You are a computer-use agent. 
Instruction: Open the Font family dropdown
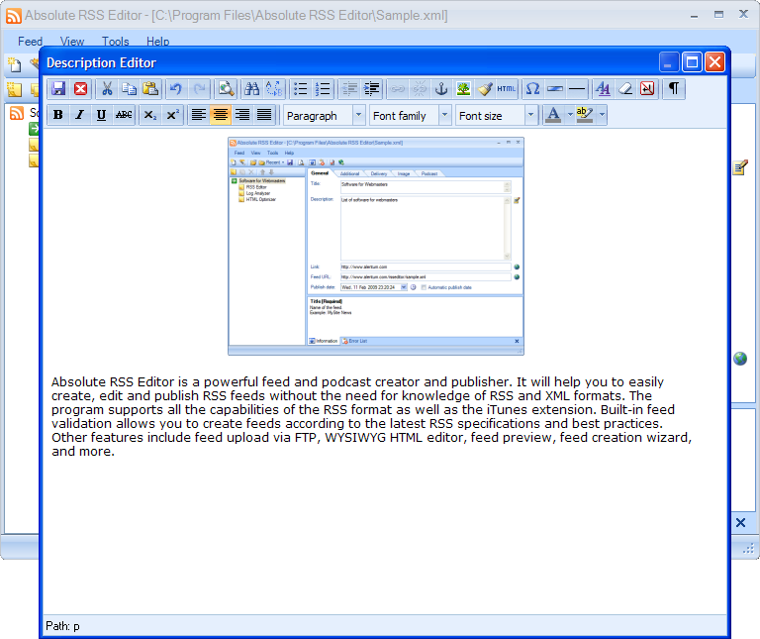[x=411, y=116]
